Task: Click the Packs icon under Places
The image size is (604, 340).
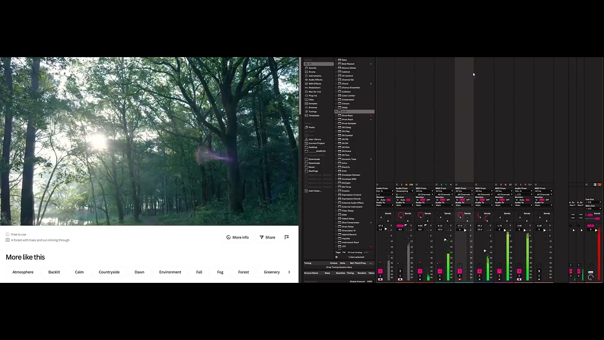Action: tap(306, 127)
